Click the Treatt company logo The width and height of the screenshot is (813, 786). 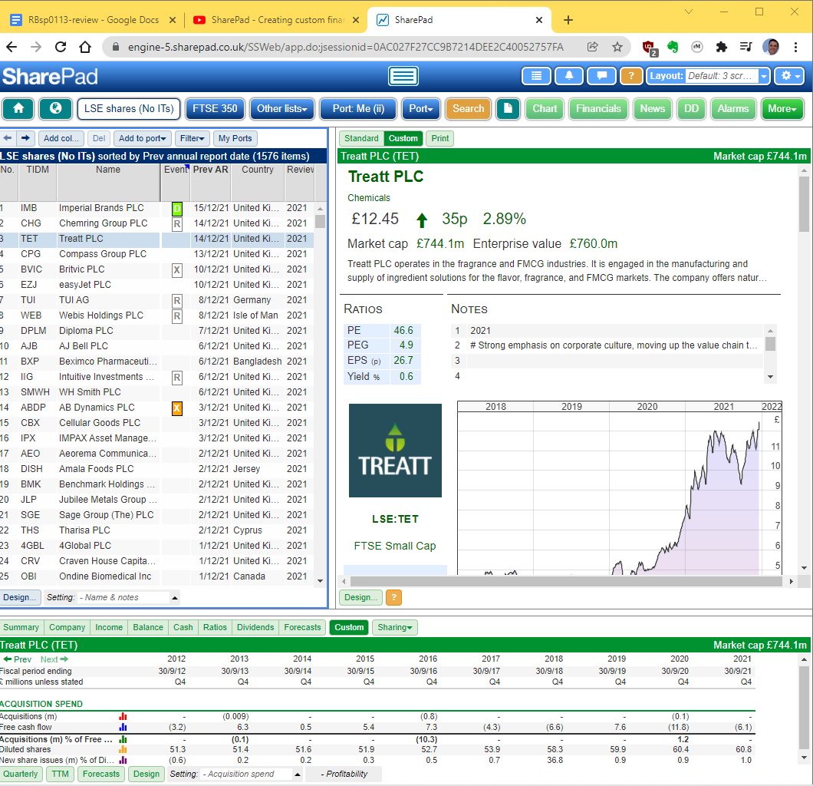click(395, 451)
